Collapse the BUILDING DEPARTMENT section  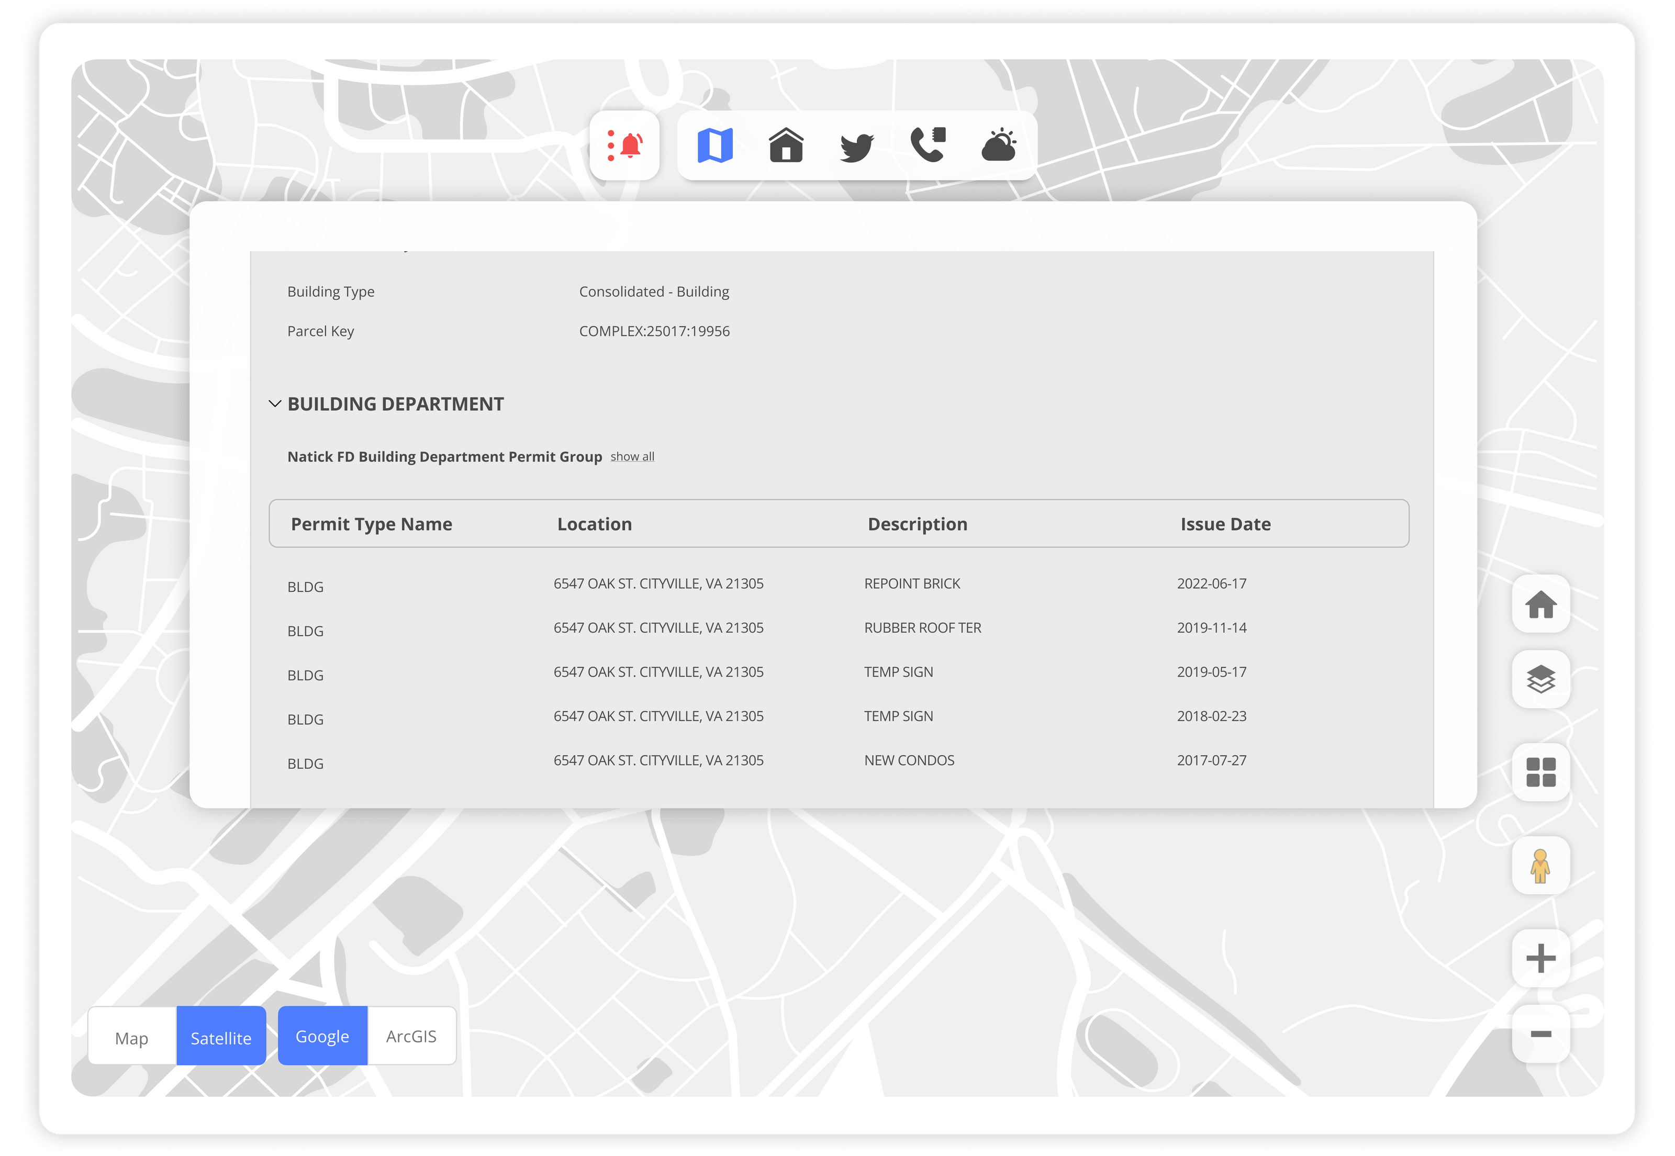(275, 403)
